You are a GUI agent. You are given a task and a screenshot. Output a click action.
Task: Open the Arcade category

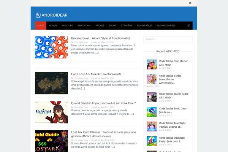tap(100, 25)
